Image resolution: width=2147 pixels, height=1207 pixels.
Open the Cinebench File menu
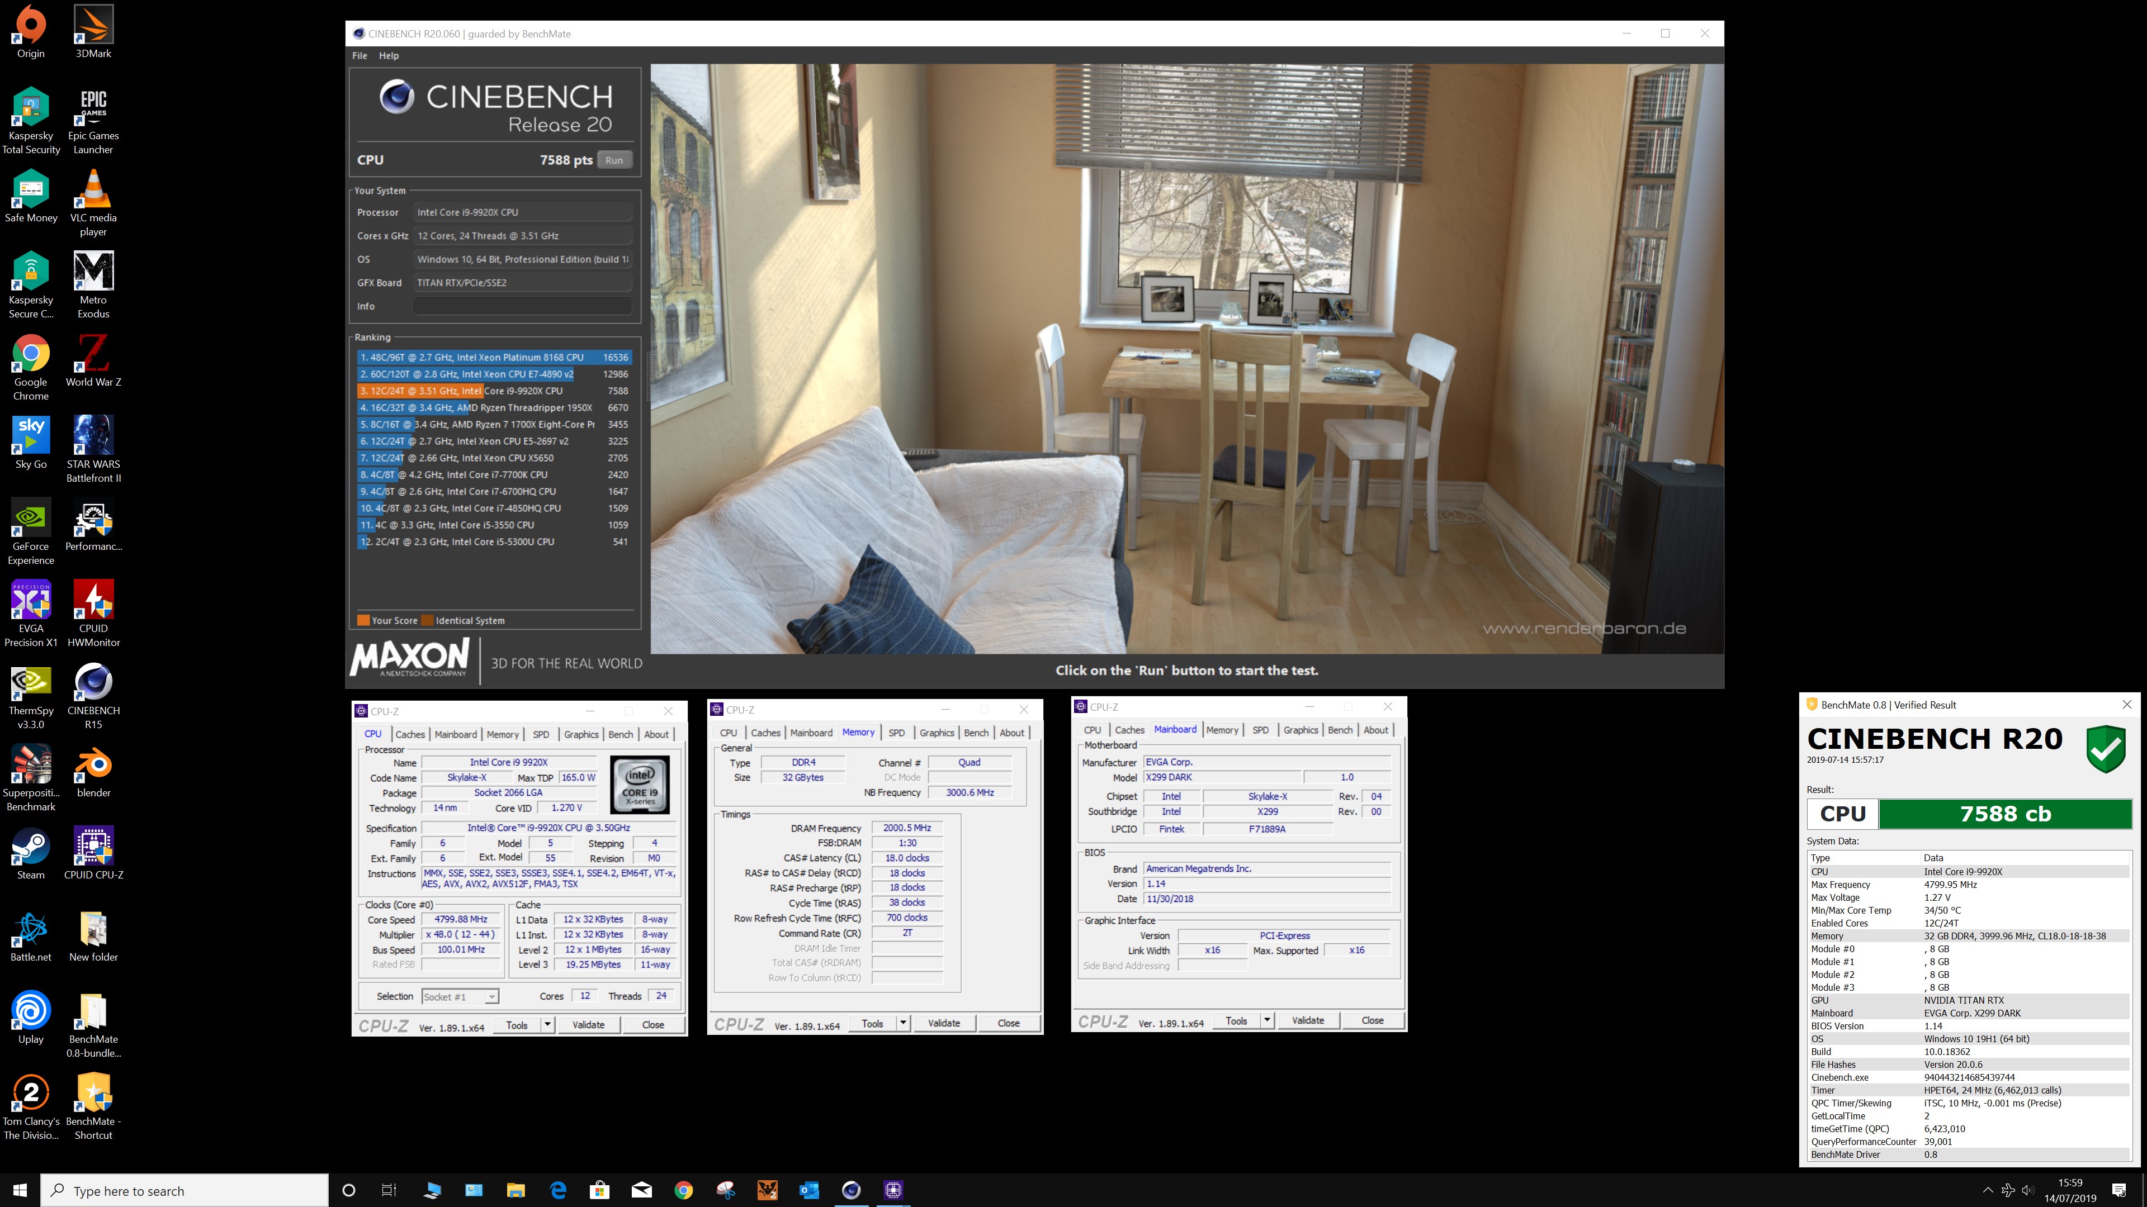pyautogui.click(x=359, y=56)
